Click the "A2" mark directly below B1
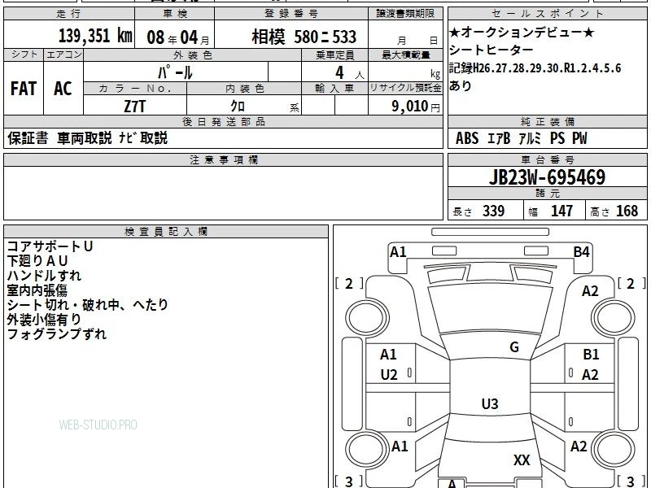The image size is (651, 488). [590, 375]
